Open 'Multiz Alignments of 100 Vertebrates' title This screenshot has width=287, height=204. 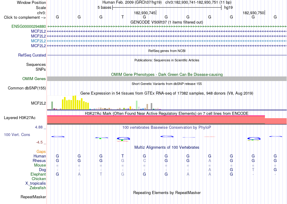[x=167, y=147]
